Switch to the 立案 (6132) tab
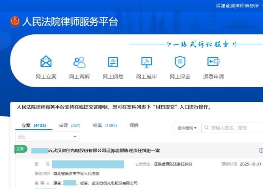Image resolution: width=263 pixels, height=189 pixels. click(x=34, y=125)
